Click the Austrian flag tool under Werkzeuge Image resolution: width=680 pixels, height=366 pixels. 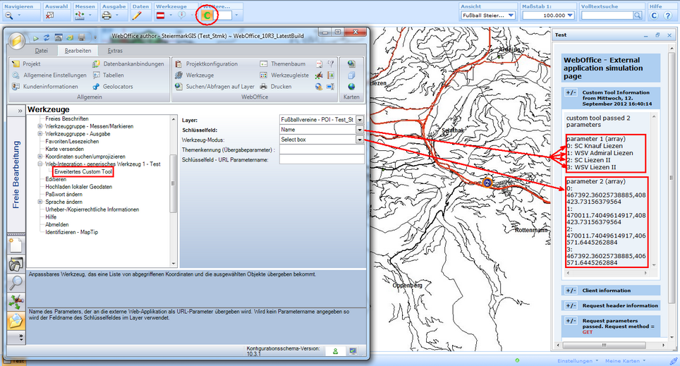point(161,15)
